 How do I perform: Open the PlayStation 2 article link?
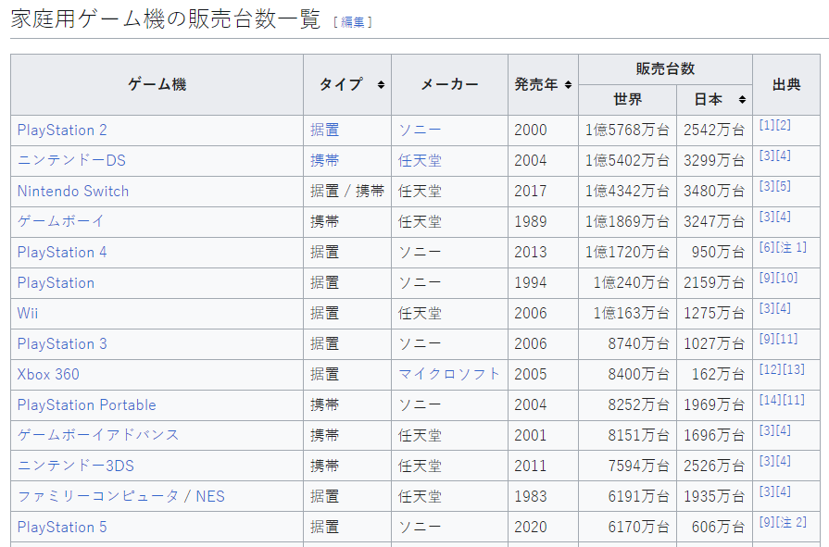point(62,131)
